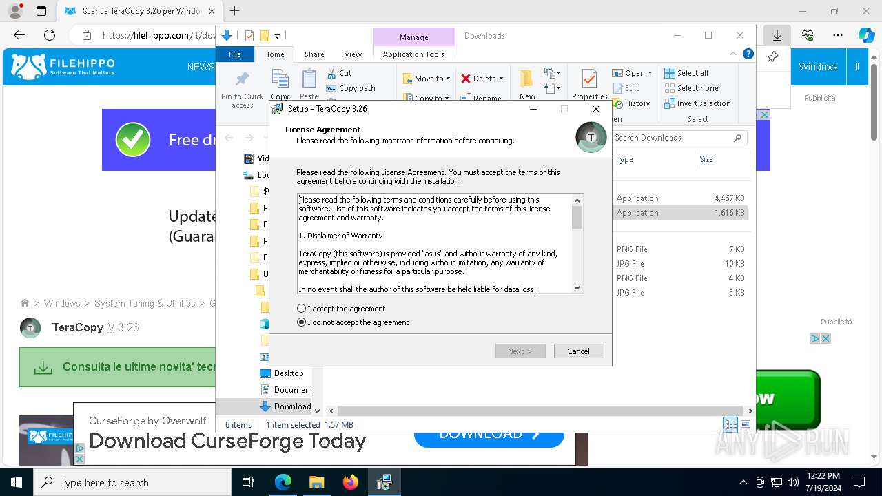
Task: Click the disabled Next button in setup
Action: tap(520, 351)
